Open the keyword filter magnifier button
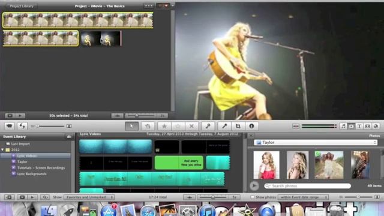The height and width of the screenshot is (216, 384). 45,197
